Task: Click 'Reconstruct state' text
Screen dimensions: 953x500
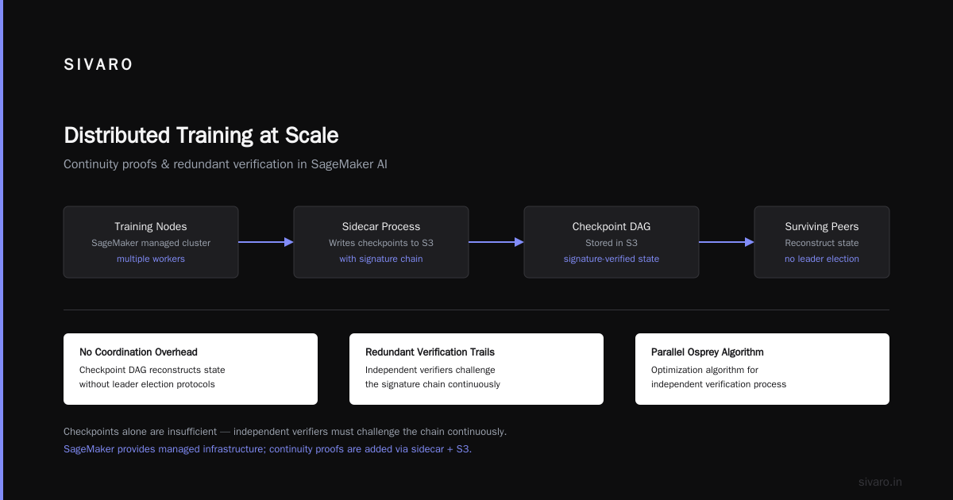Action: 822,243
